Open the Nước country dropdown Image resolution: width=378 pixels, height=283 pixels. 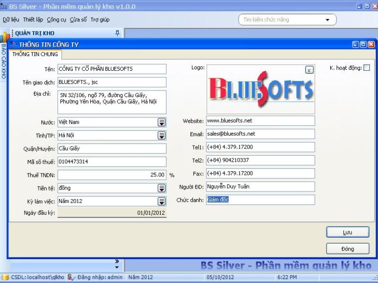click(162, 122)
